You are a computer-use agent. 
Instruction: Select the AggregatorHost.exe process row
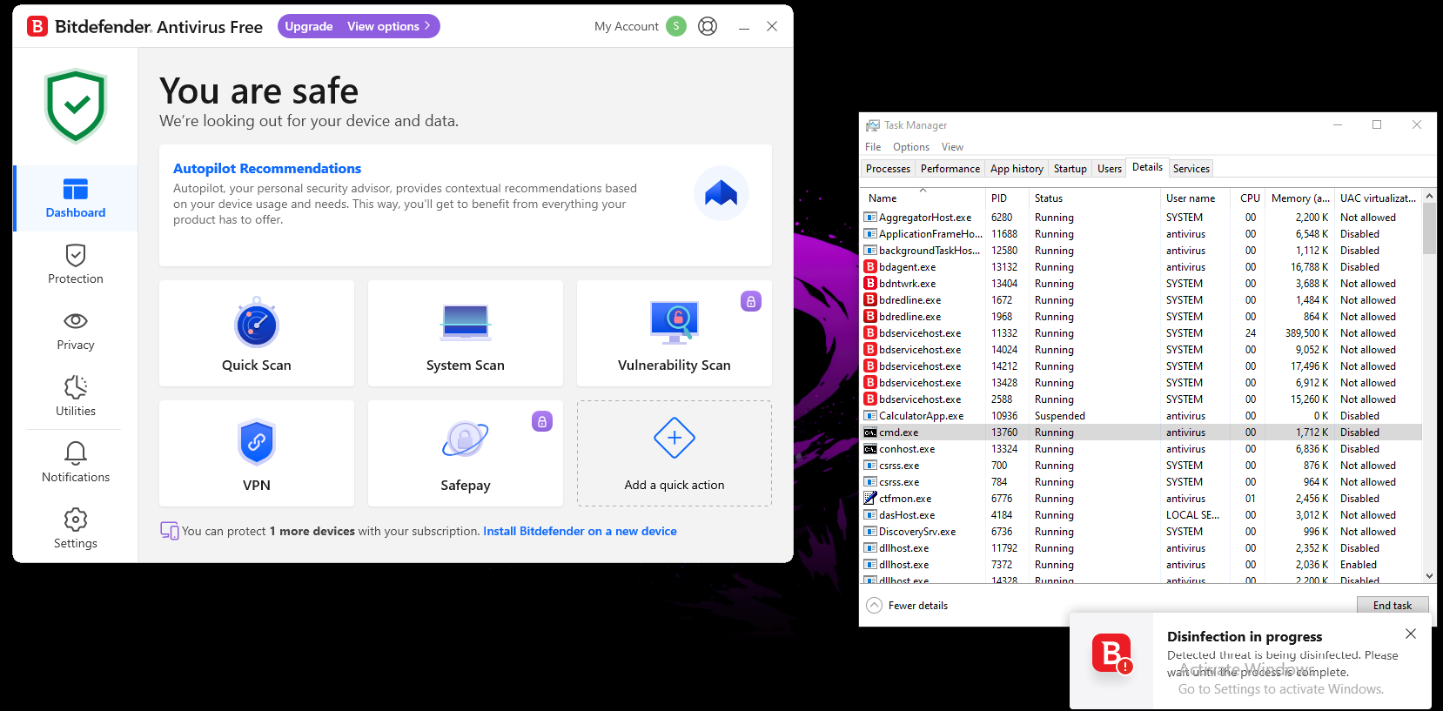(1142, 218)
